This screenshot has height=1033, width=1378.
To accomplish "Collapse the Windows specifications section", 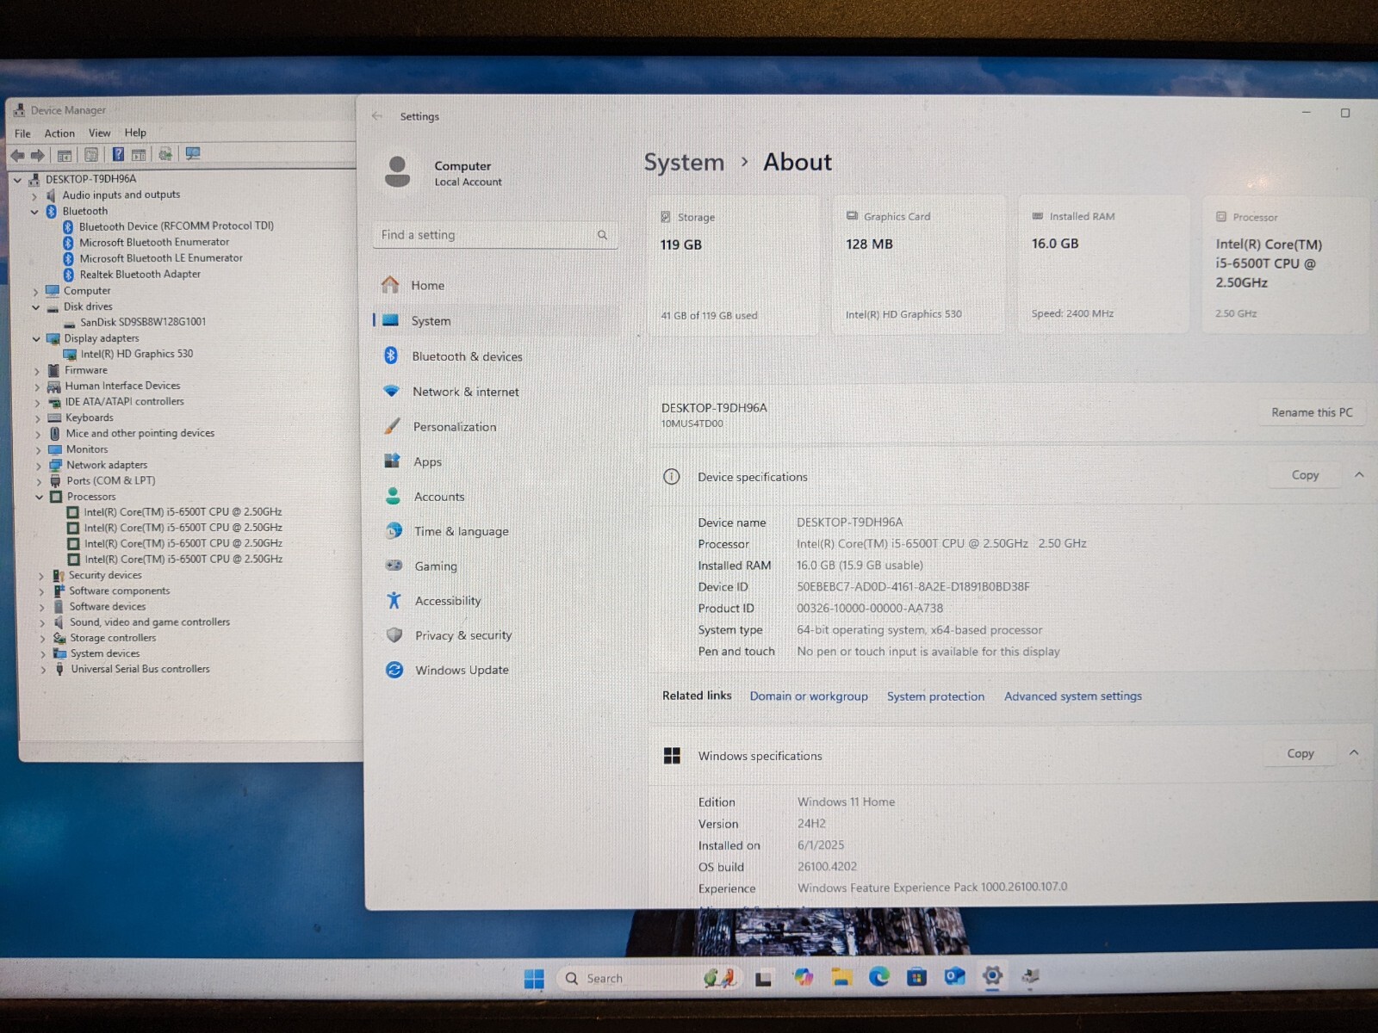I will coord(1354,753).
